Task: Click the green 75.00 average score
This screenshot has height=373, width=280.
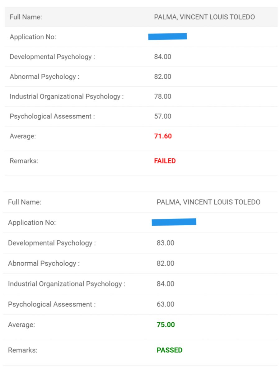Action: (166, 325)
